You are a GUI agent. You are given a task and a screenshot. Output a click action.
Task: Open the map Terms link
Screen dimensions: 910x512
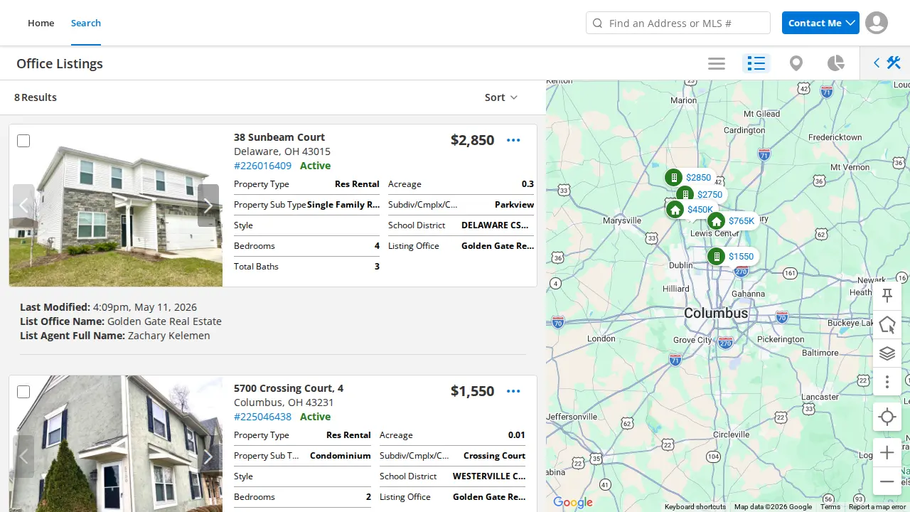[x=830, y=507]
